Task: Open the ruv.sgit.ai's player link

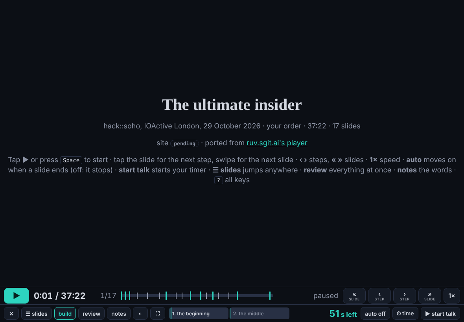Action: pyautogui.click(x=277, y=143)
